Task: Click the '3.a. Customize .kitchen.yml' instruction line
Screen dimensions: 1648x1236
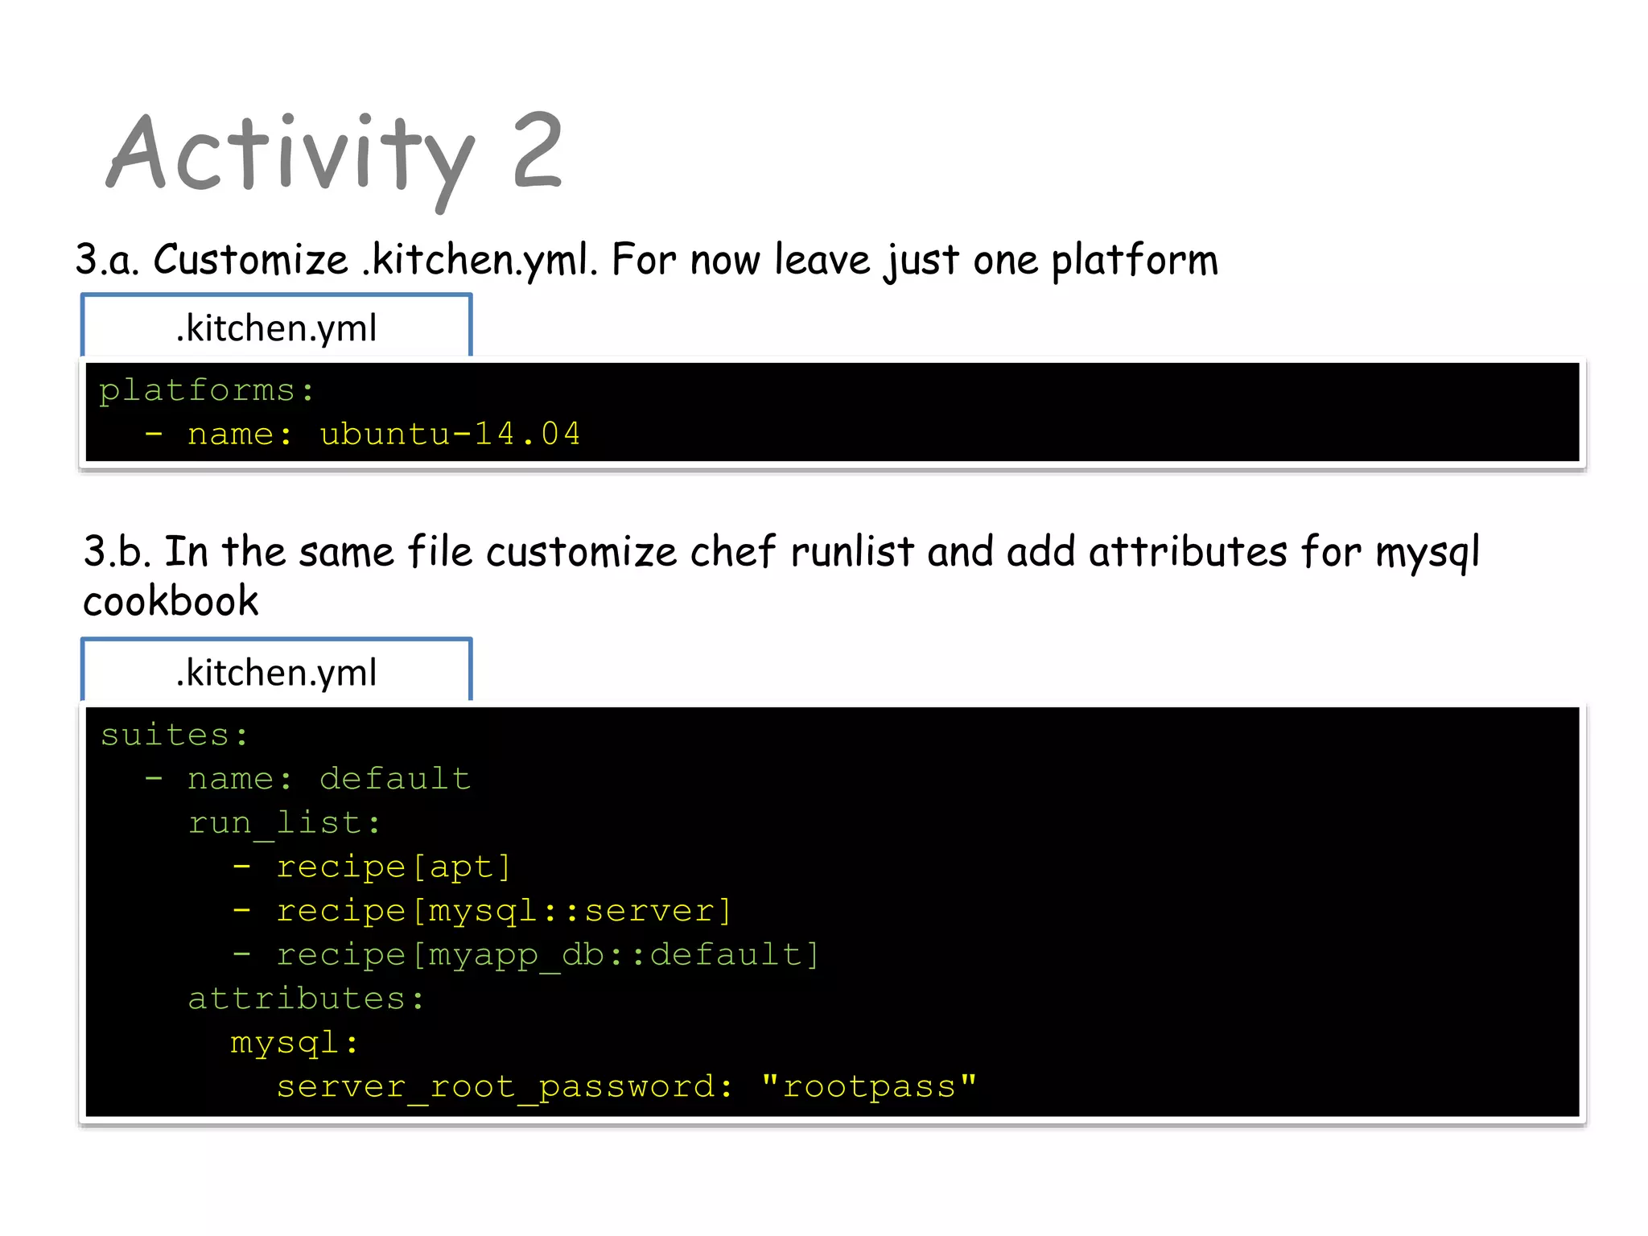Action: 646,261
